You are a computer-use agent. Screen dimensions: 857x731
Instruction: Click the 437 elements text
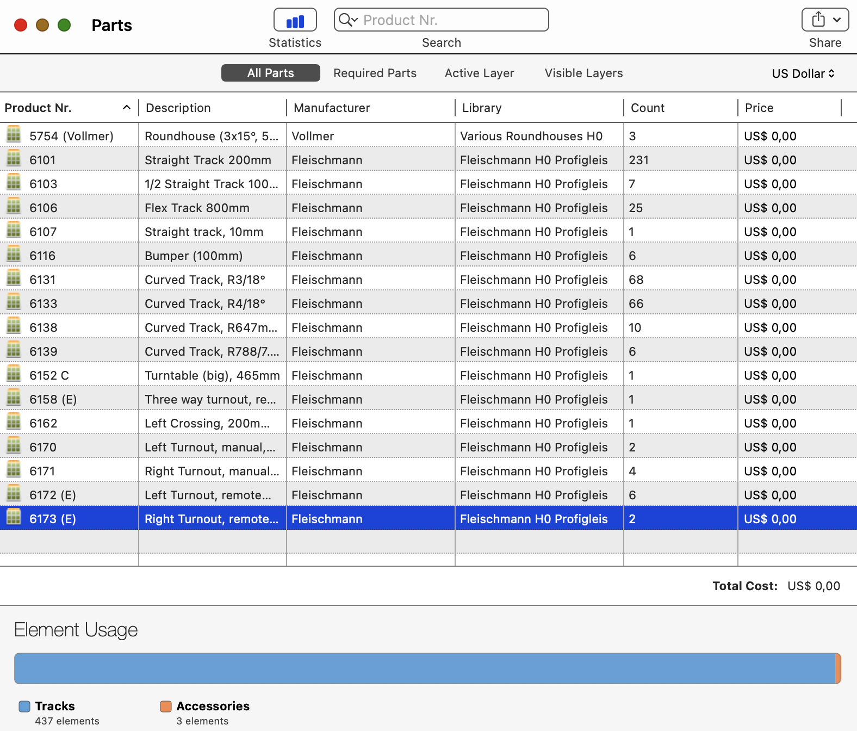pyautogui.click(x=67, y=721)
